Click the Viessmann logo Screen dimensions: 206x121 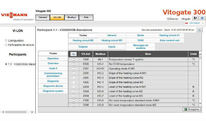coord(14,15)
